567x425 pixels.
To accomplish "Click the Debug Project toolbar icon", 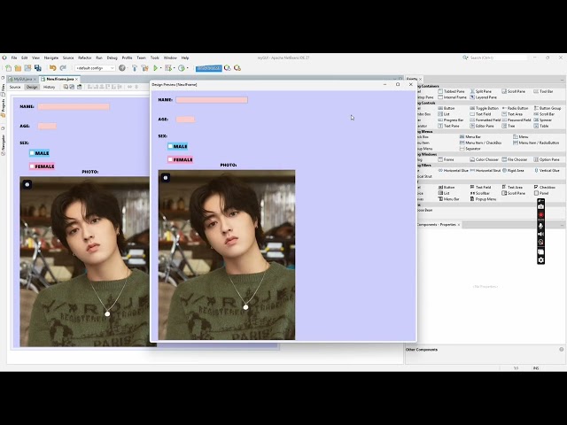I will (x=167, y=68).
